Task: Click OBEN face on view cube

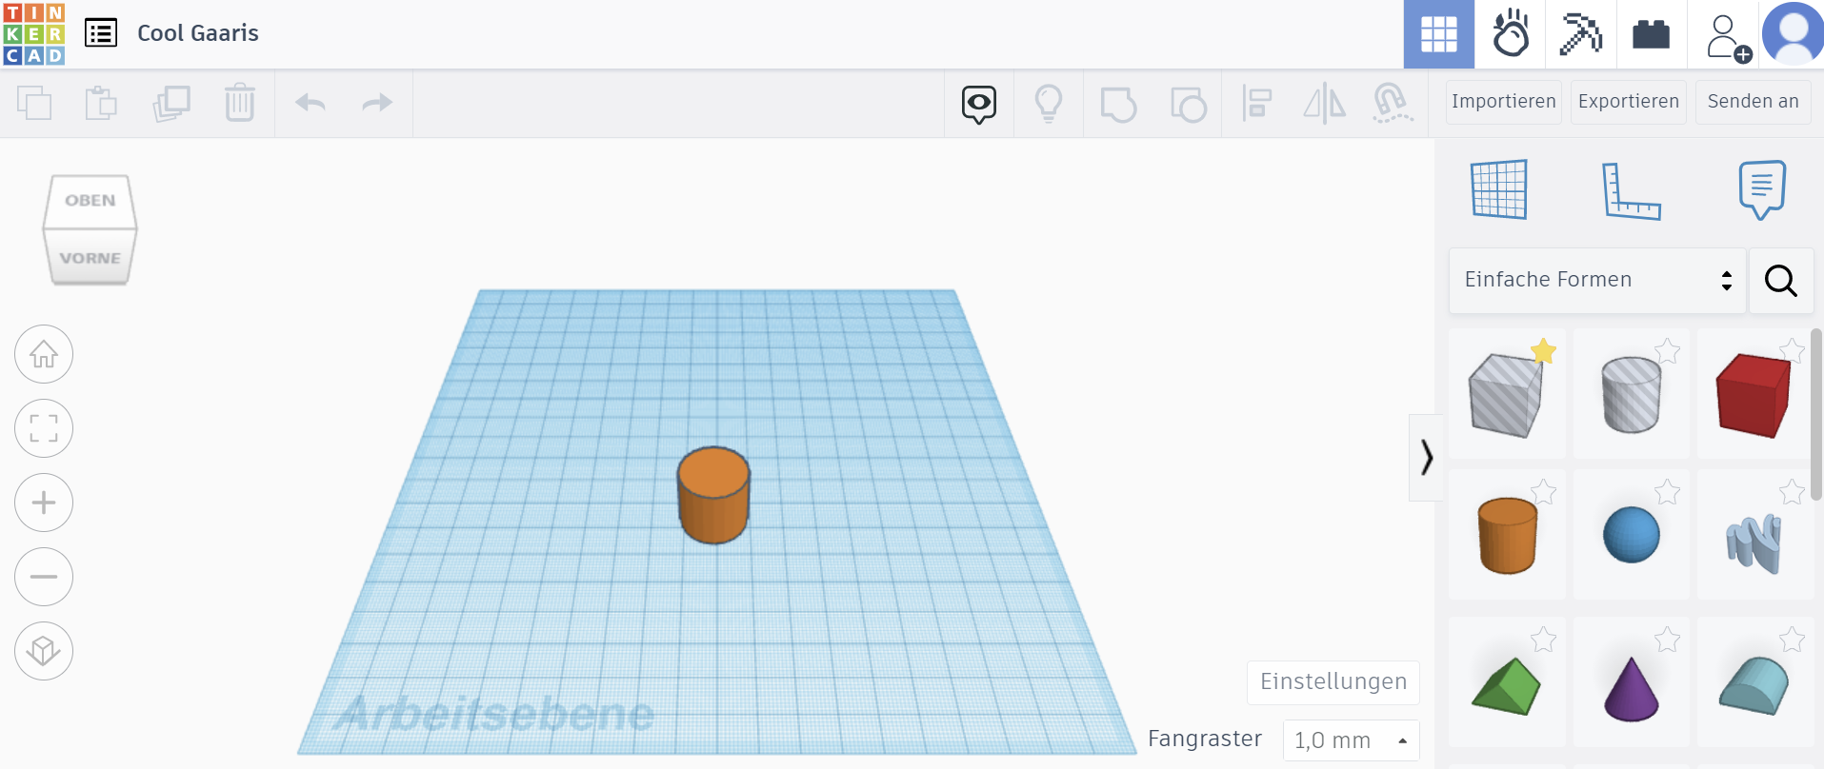Action: coord(90,201)
